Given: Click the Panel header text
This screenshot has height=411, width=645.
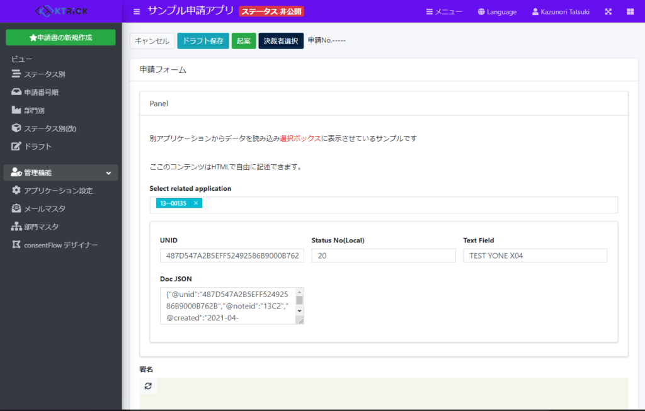Looking at the screenshot, I should tap(159, 104).
